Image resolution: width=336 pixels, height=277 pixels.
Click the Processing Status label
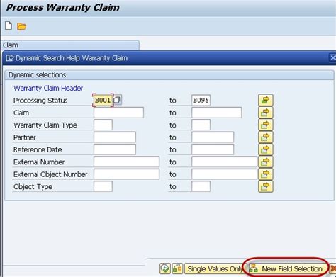[x=40, y=101]
